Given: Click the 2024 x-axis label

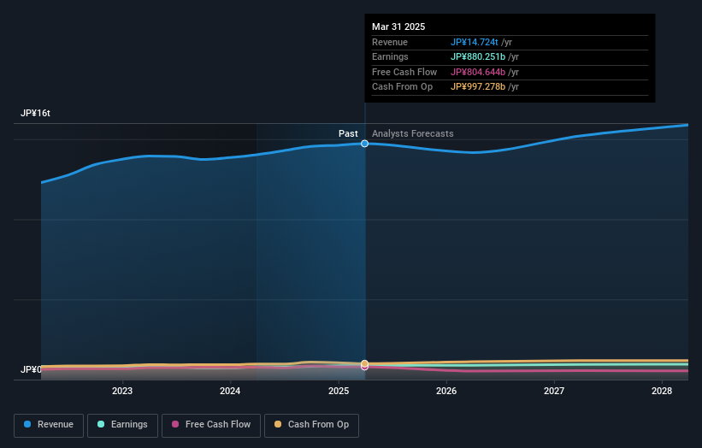Looking at the screenshot, I should tap(230, 391).
